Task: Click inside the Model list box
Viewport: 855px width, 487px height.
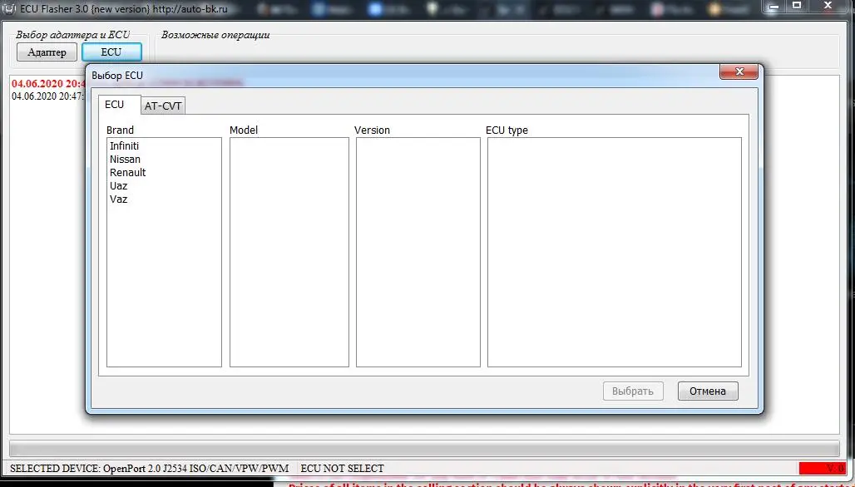Action: pyautogui.click(x=289, y=252)
